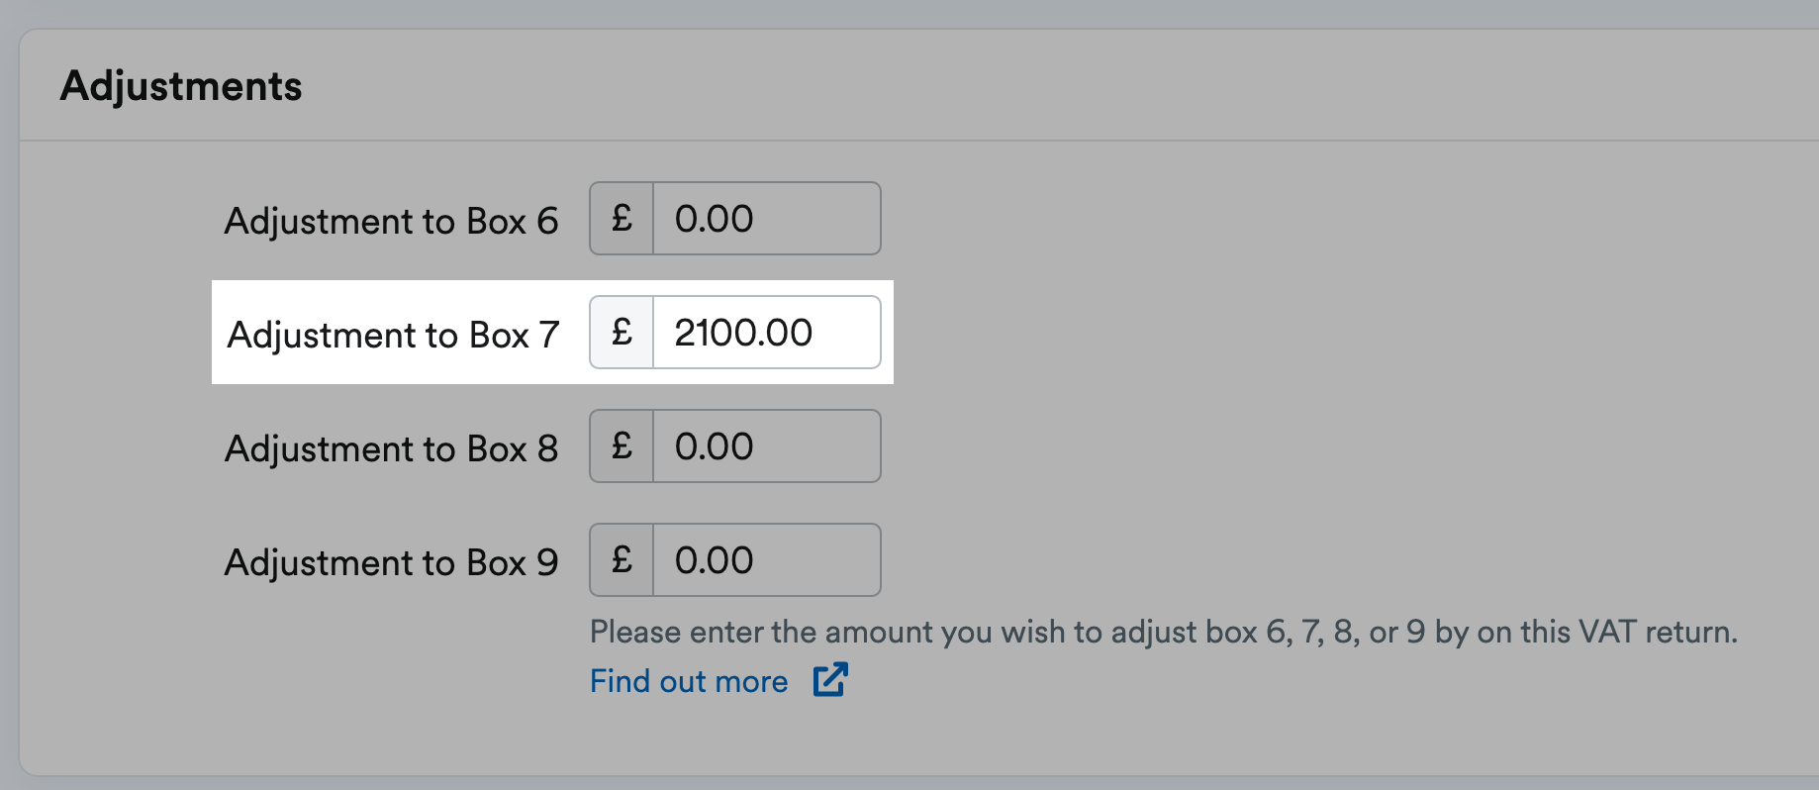This screenshot has height=790, width=1819.
Task: Open the Find out more link
Action: tap(689, 681)
